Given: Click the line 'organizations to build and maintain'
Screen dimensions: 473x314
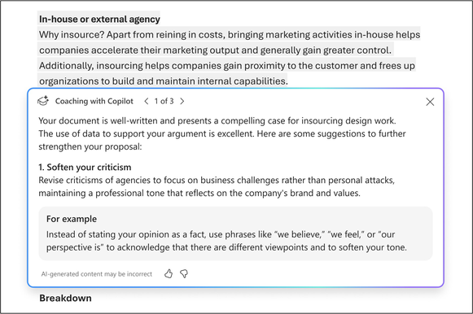Looking at the screenshot, I should point(164,81).
